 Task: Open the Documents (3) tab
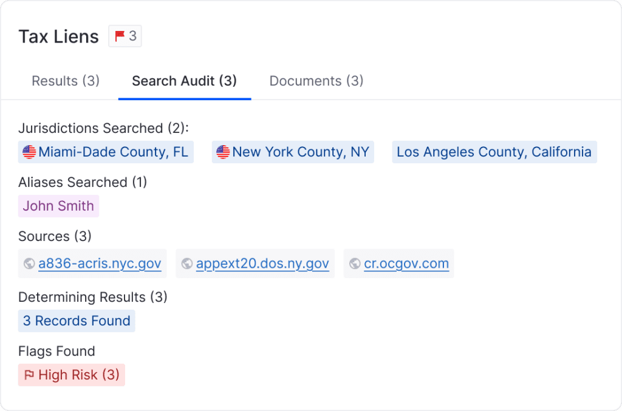316,81
